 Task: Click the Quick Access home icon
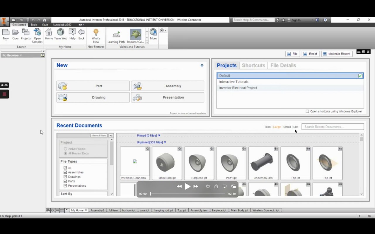[x=45, y=20]
